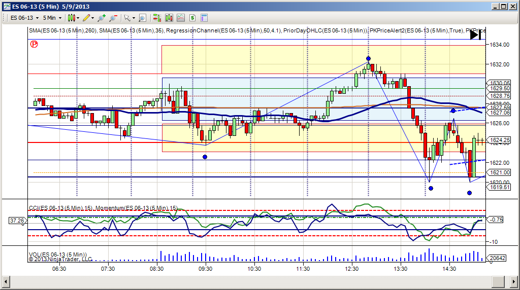This screenshot has height=290, width=520.
Task: Click the black jump-to-latest-bar arrow icon
Action: click(x=476, y=35)
